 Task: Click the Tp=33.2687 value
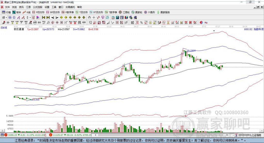pos(33,29)
